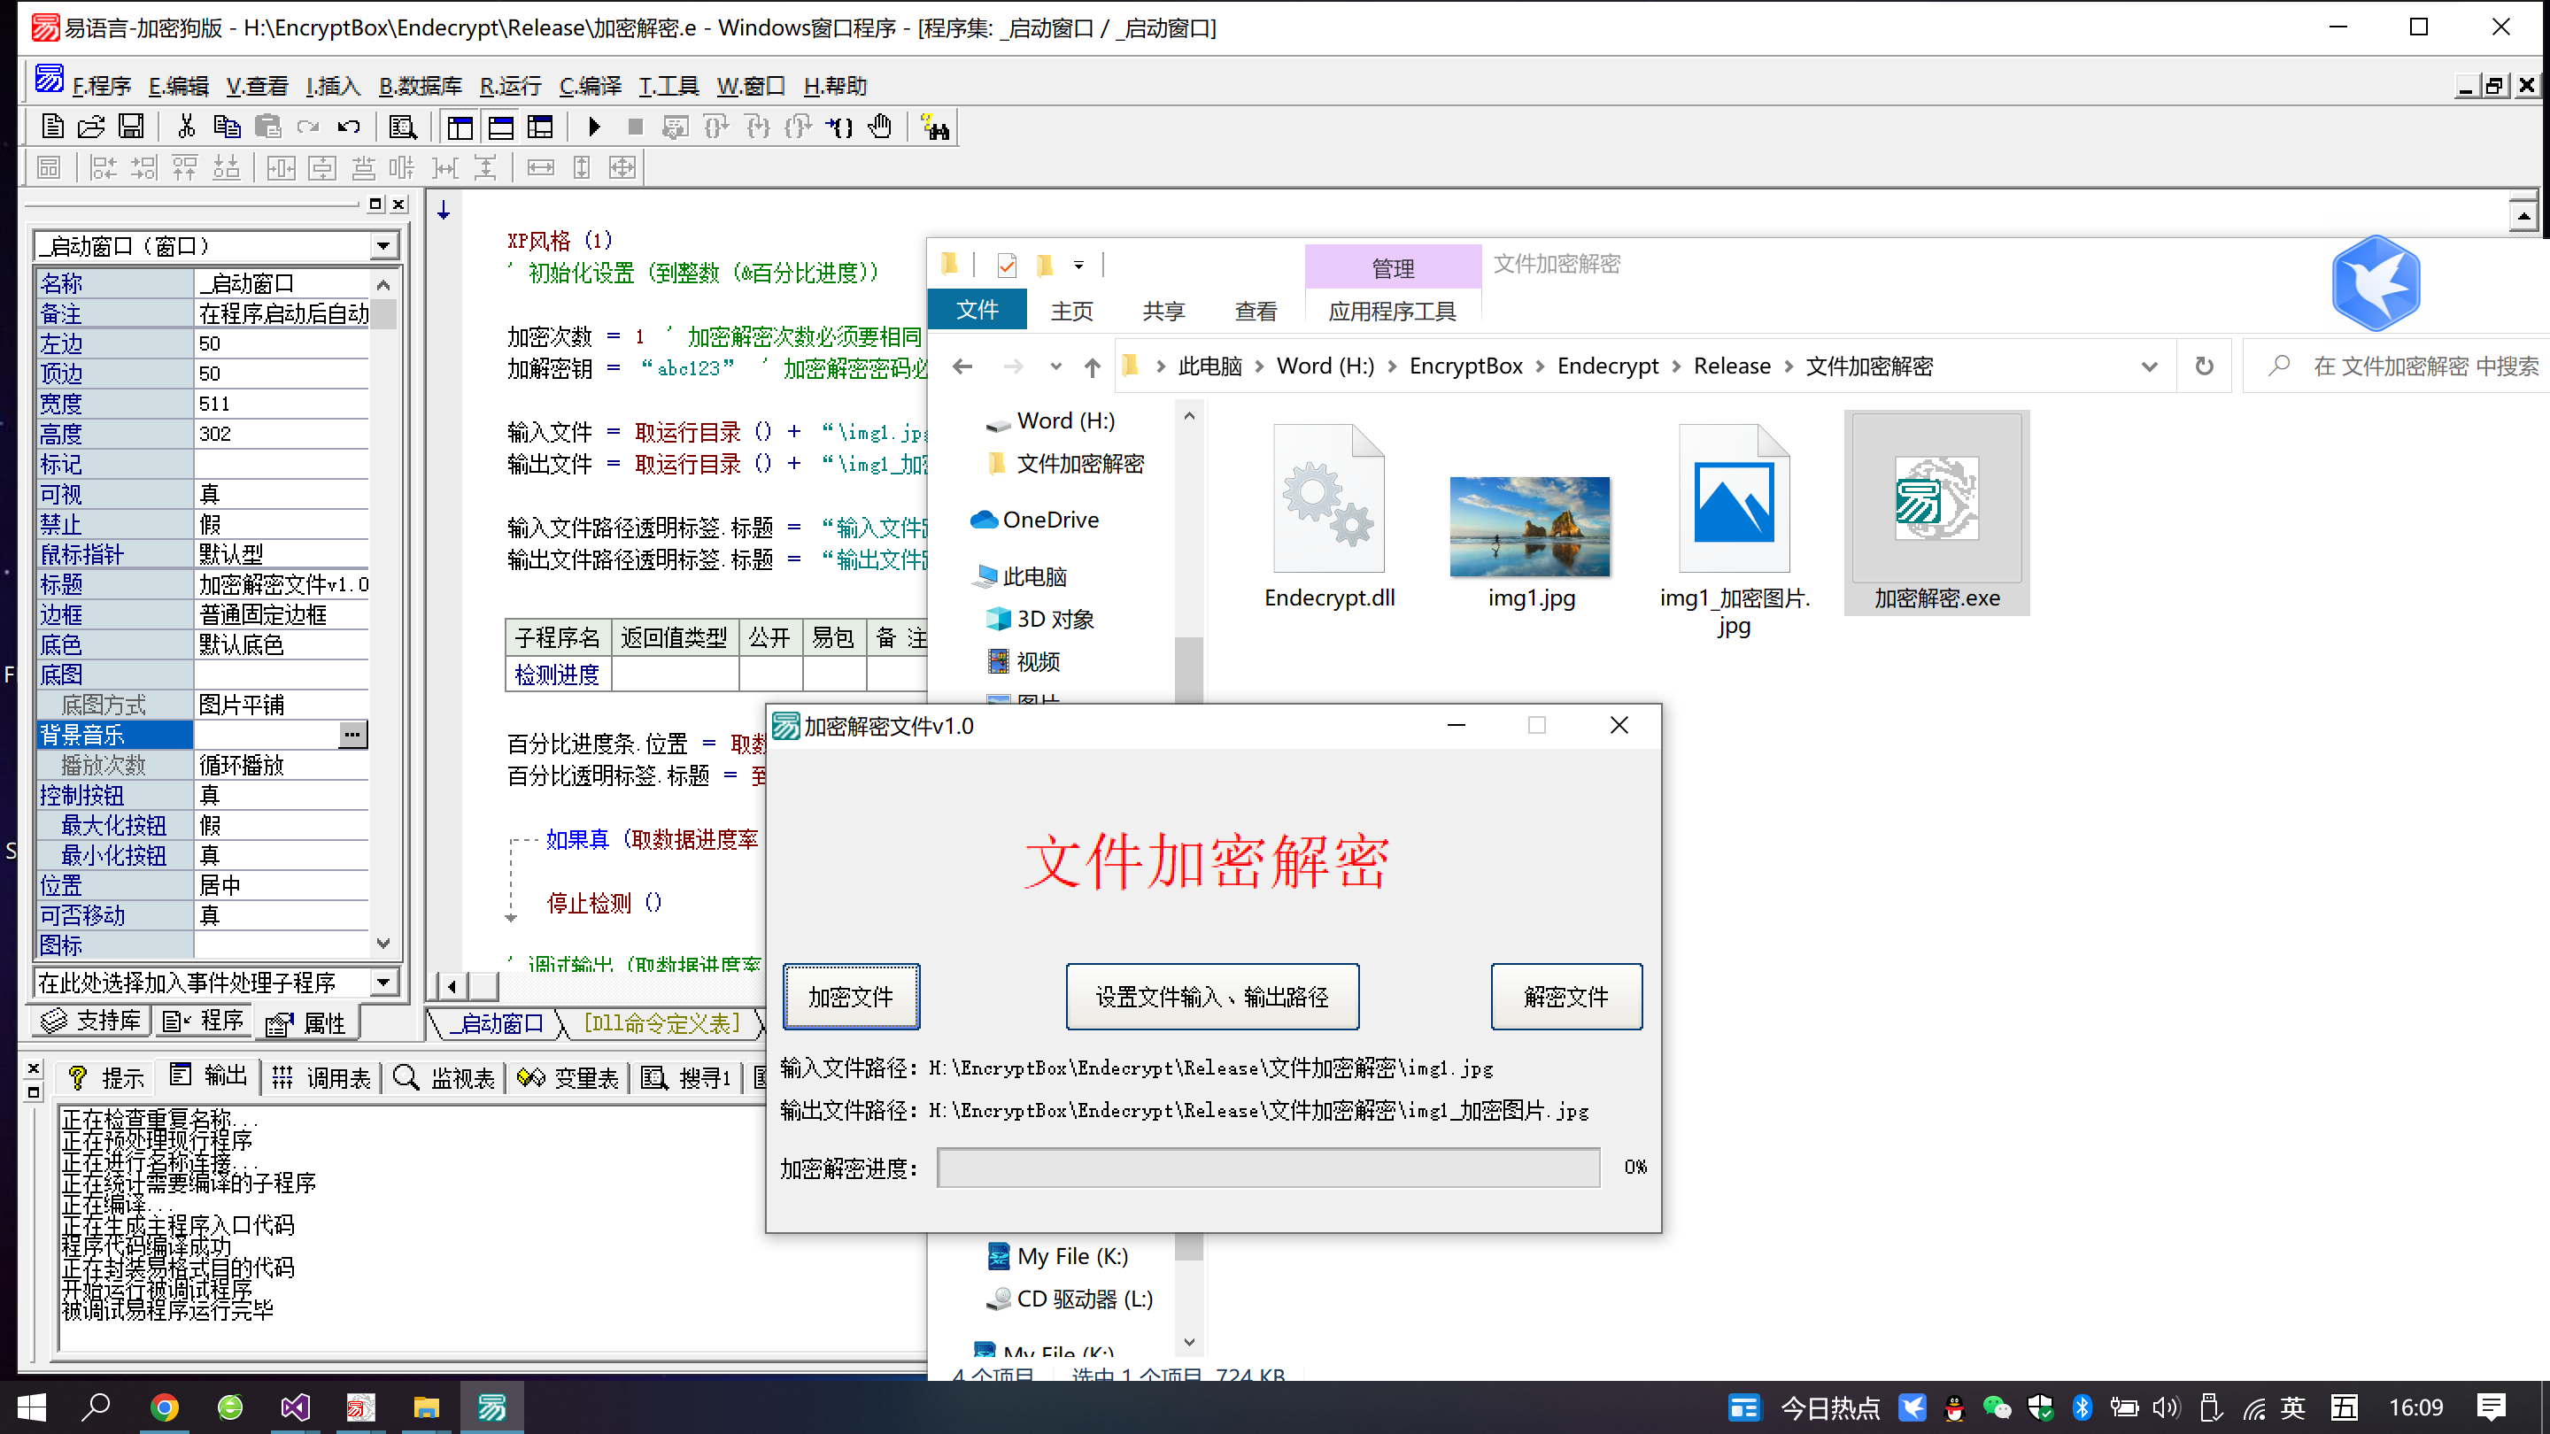Click the Cut scissors icon
Image resolution: width=2550 pixels, height=1434 pixels.
(x=186, y=127)
